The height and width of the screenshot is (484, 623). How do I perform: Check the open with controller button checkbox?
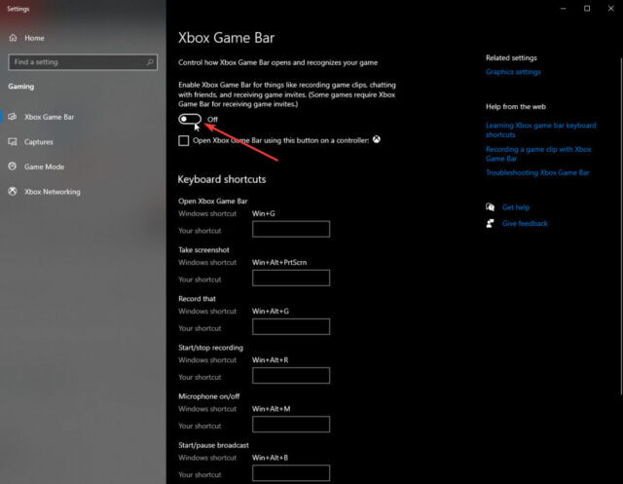click(184, 140)
